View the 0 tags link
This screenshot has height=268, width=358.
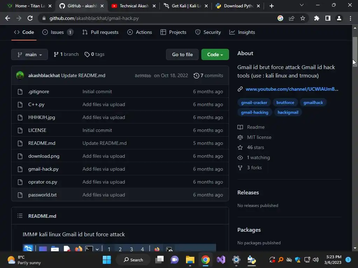(94, 54)
